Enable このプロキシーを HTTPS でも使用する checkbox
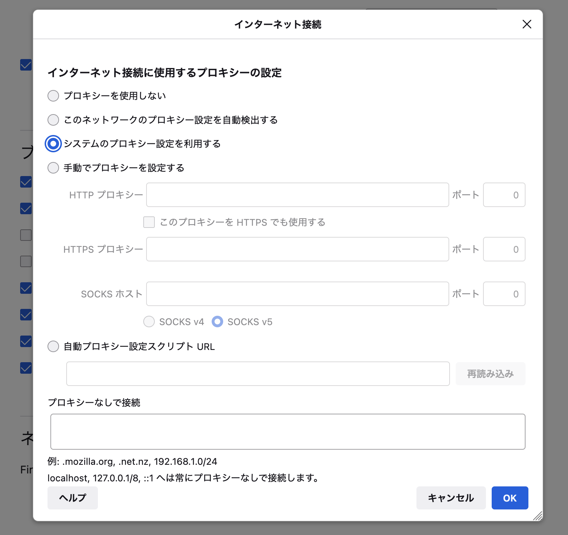The image size is (568, 535). (149, 222)
